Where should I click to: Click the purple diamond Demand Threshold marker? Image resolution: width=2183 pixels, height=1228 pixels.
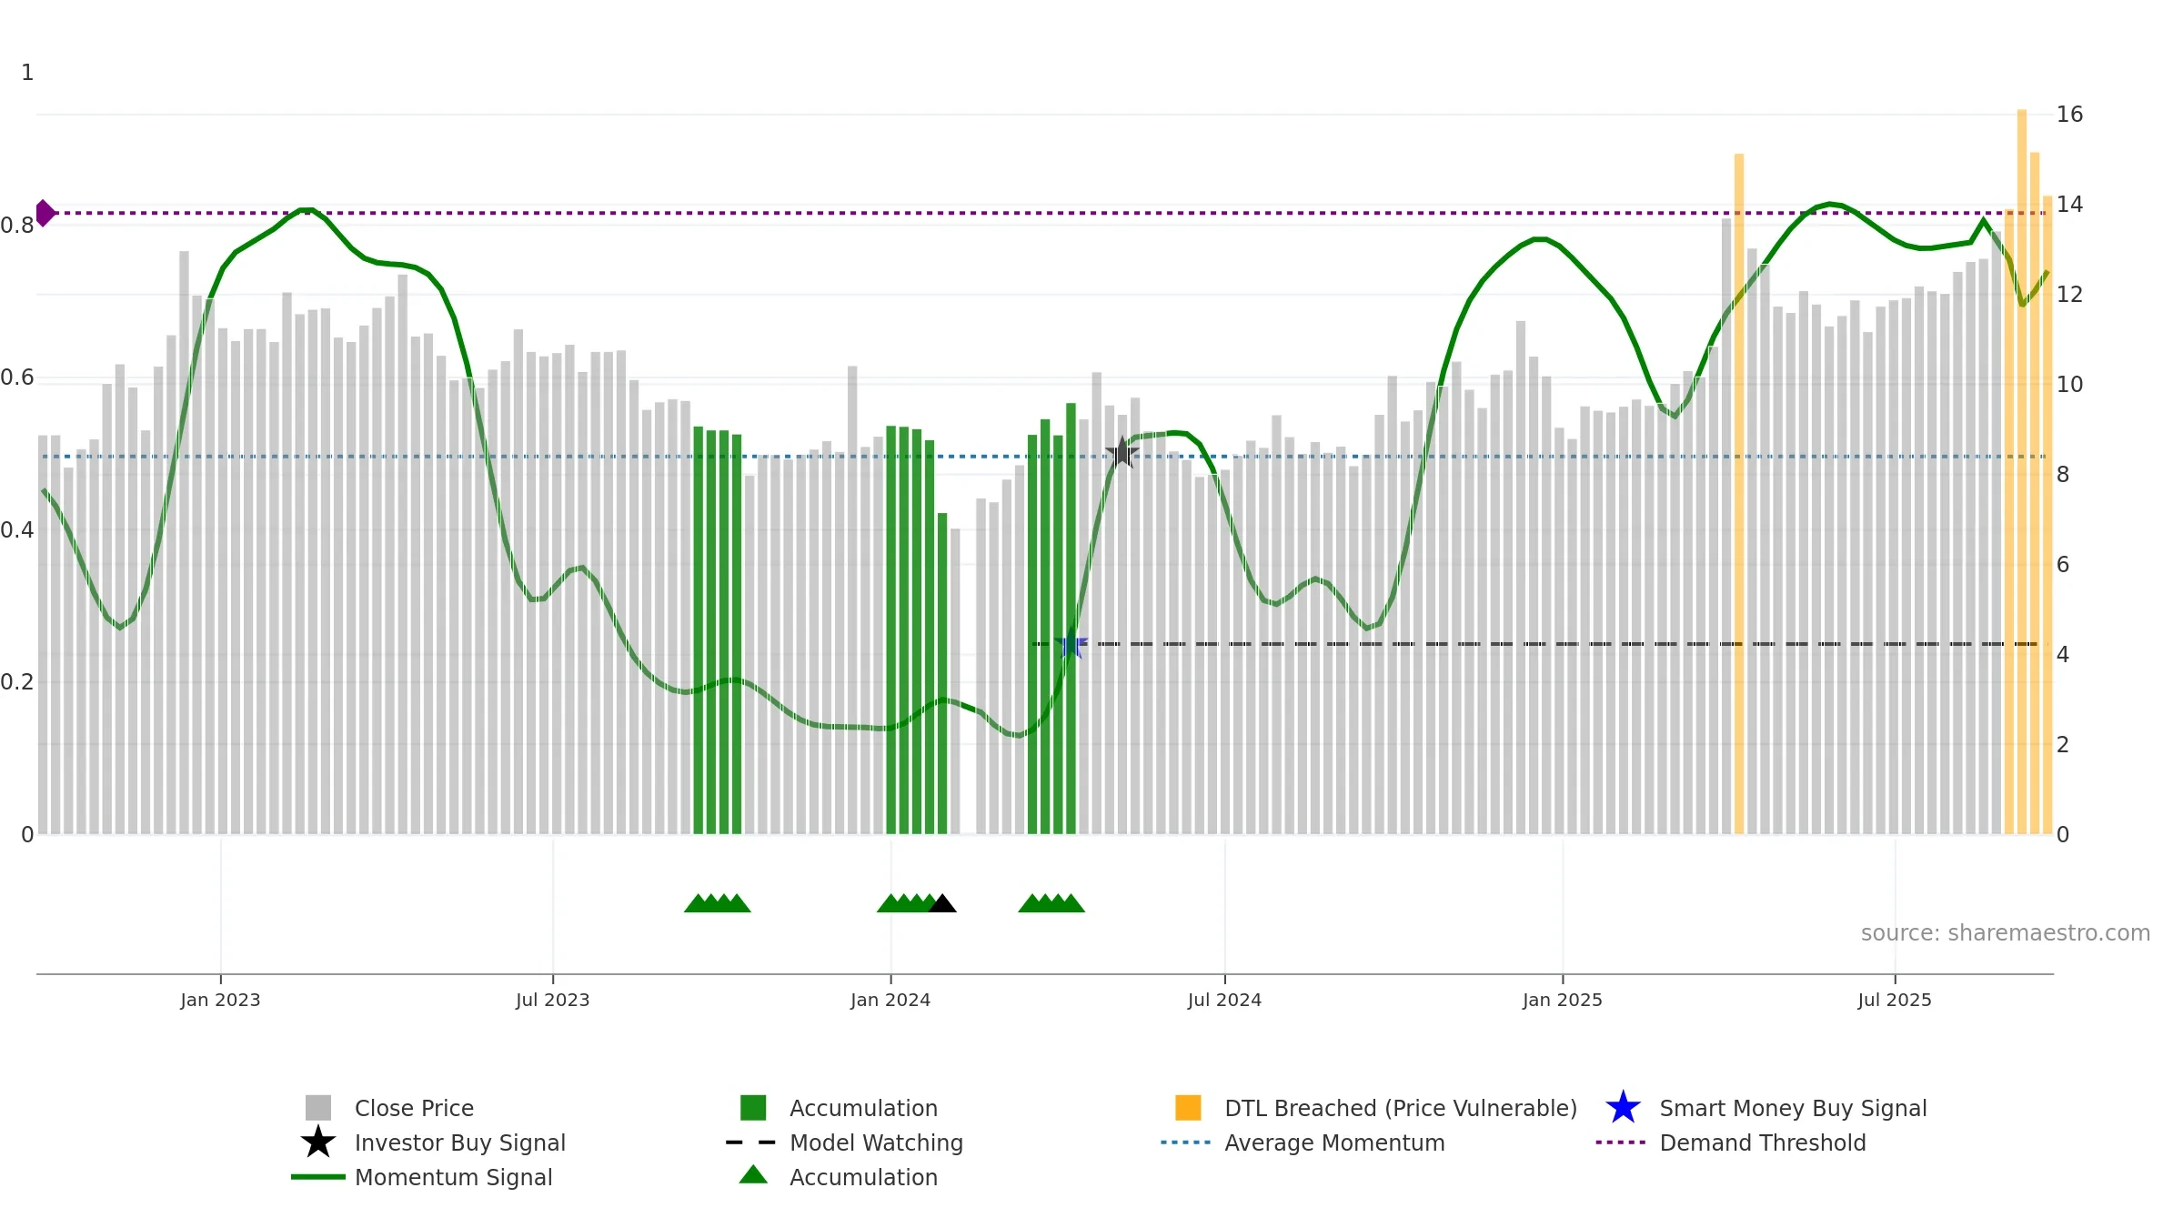pos(45,213)
